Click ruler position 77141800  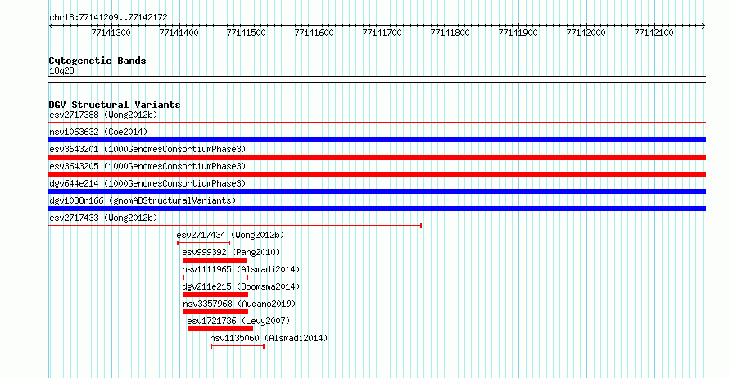[x=450, y=33]
